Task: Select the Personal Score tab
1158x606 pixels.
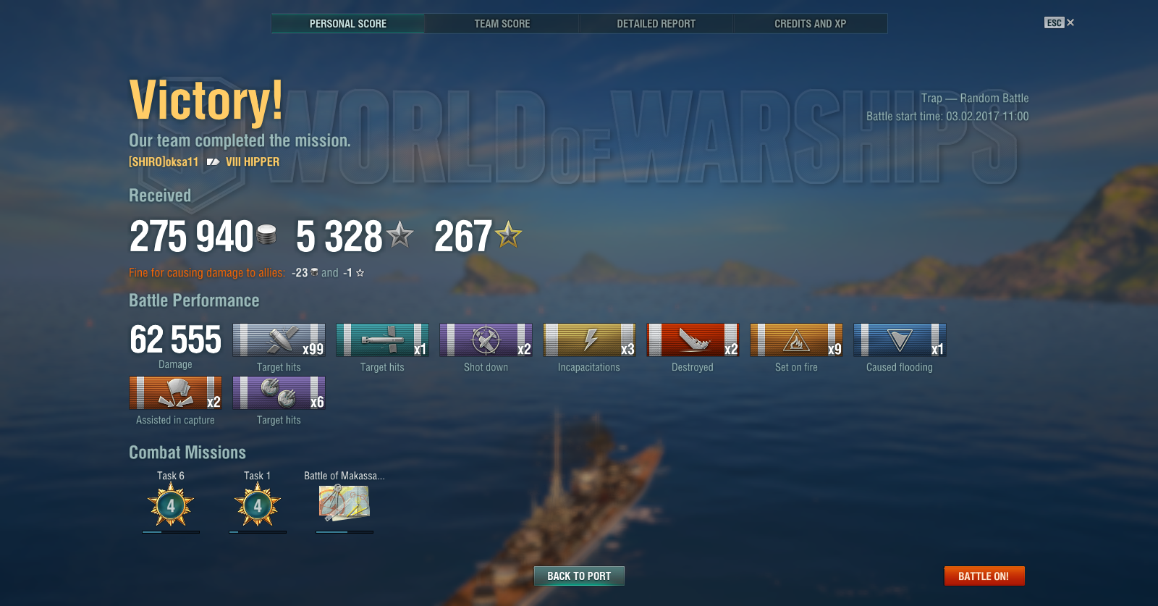Action: coord(348,24)
